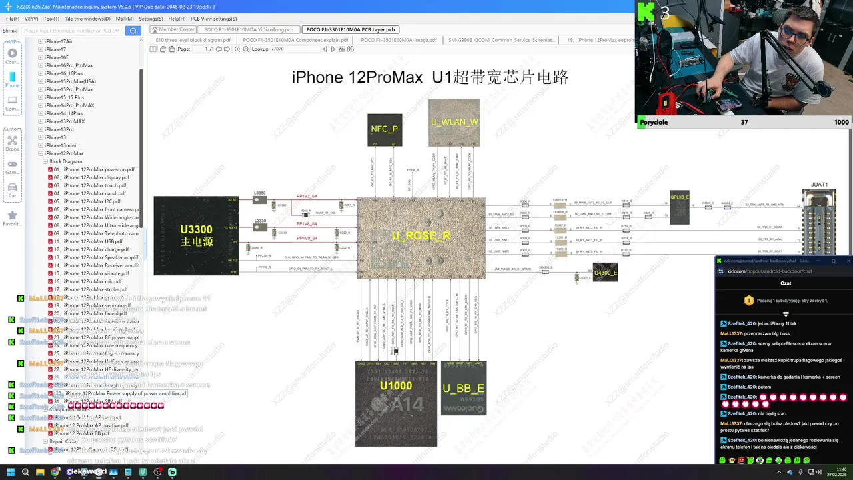This screenshot has height=480, width=853.
Task: Select the Phone category icon
Action: coord(12,80)
